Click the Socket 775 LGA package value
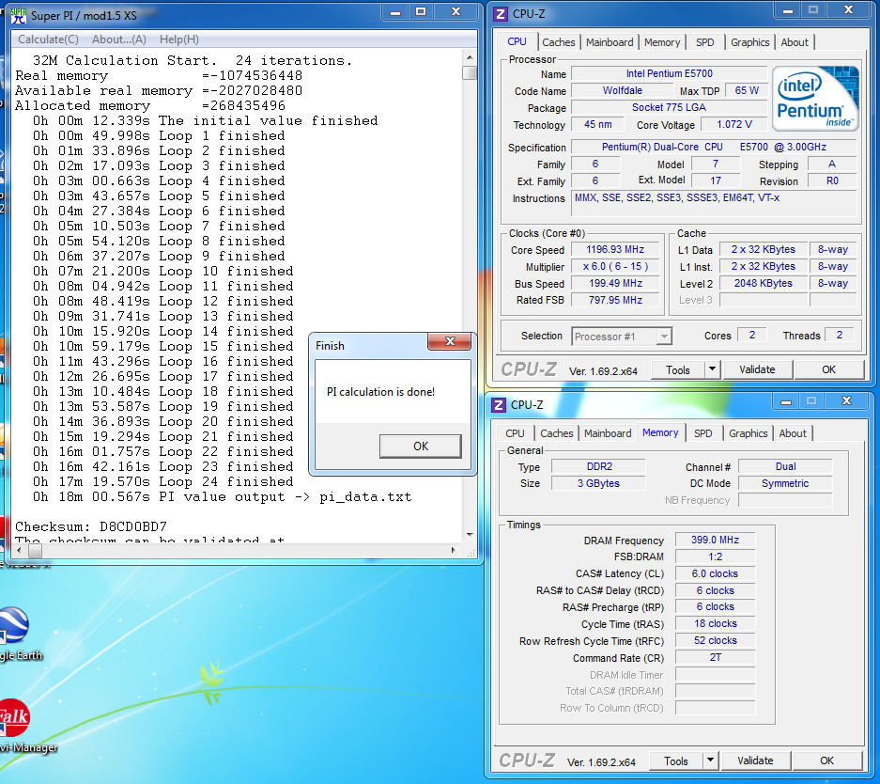This screenshot has height=784, width=880. tap(669, 107)
